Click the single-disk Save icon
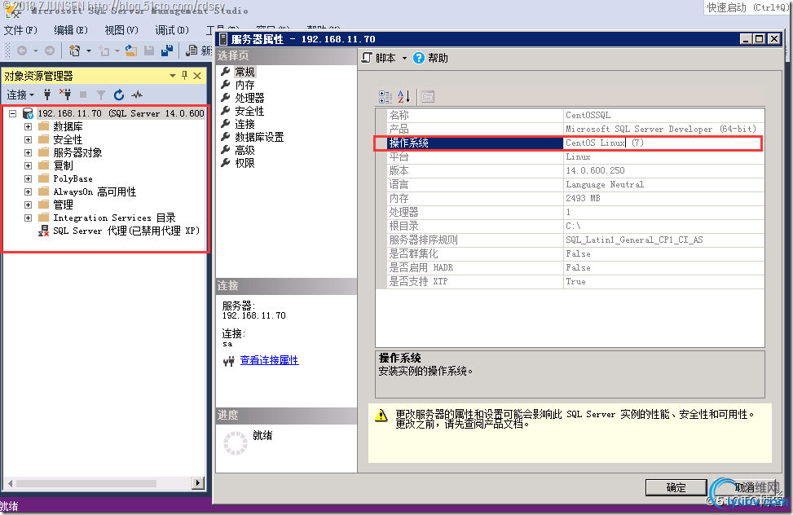This screenshot has height=515, width=793. 149,51
